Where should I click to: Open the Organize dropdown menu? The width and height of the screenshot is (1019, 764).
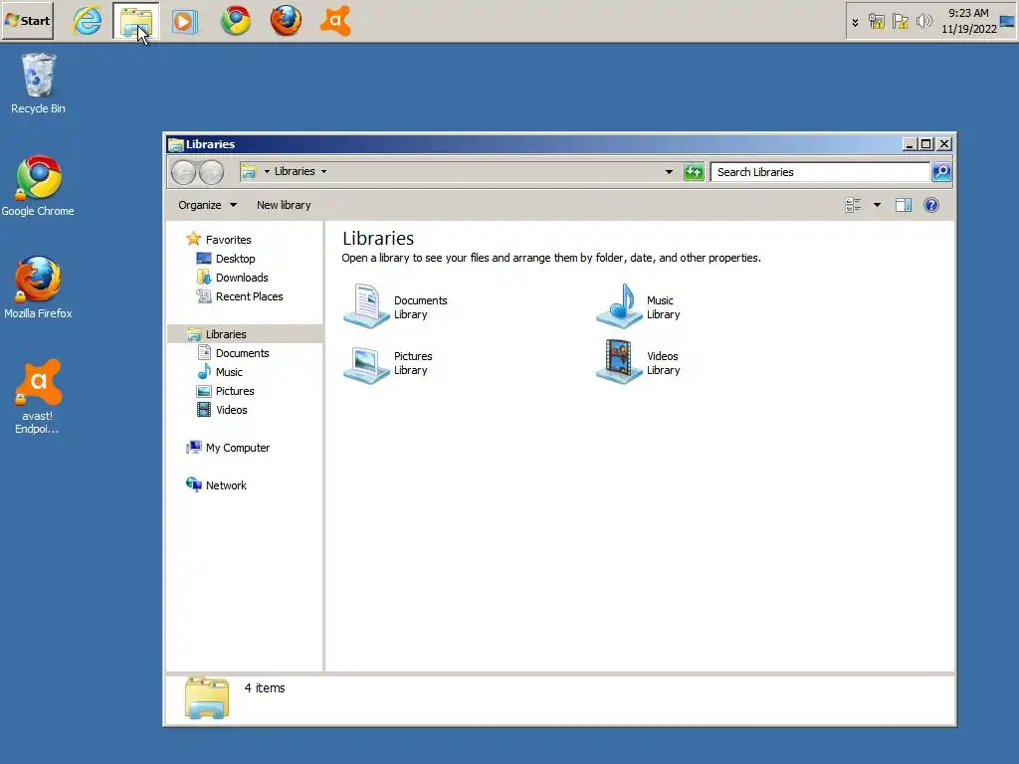coord(207,205)
